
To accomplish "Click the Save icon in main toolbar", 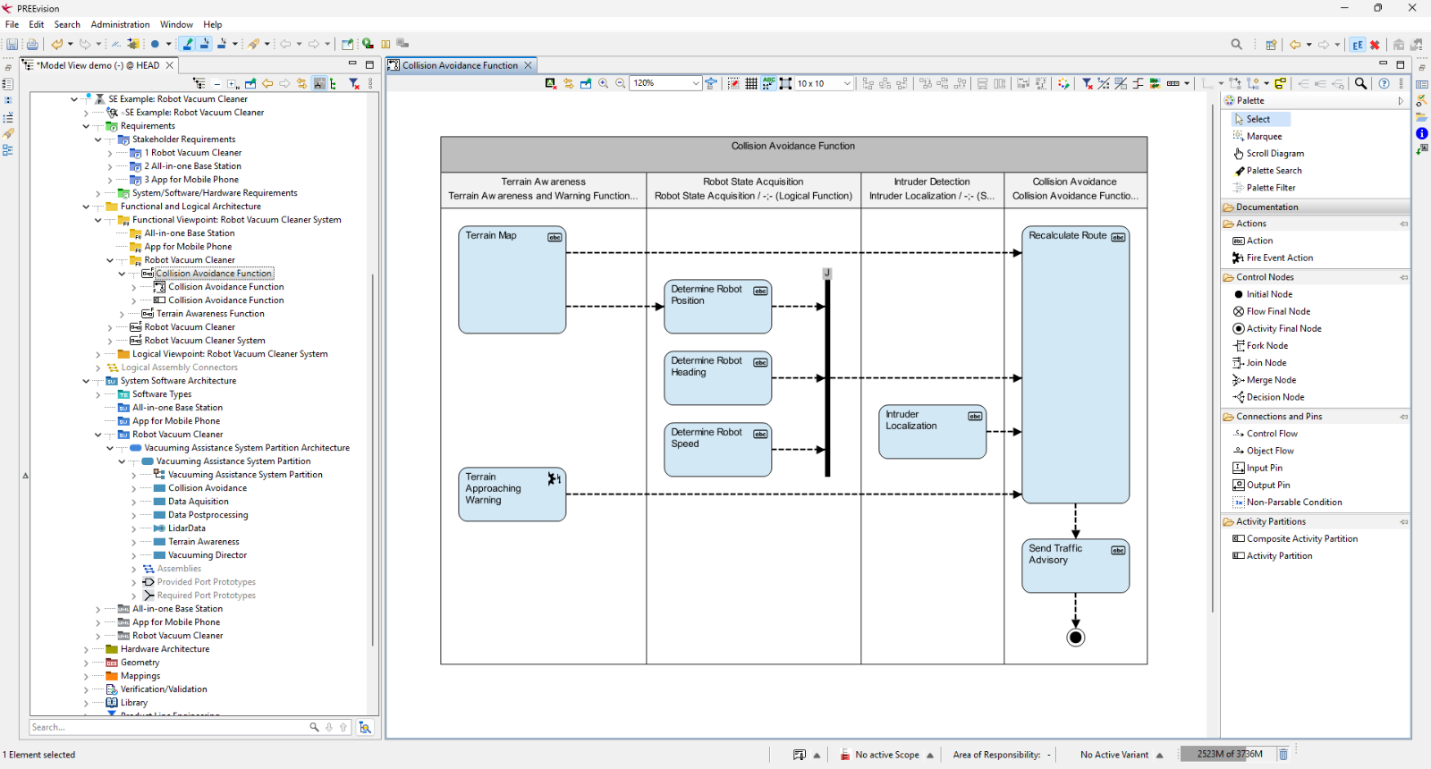I will 13,44.
